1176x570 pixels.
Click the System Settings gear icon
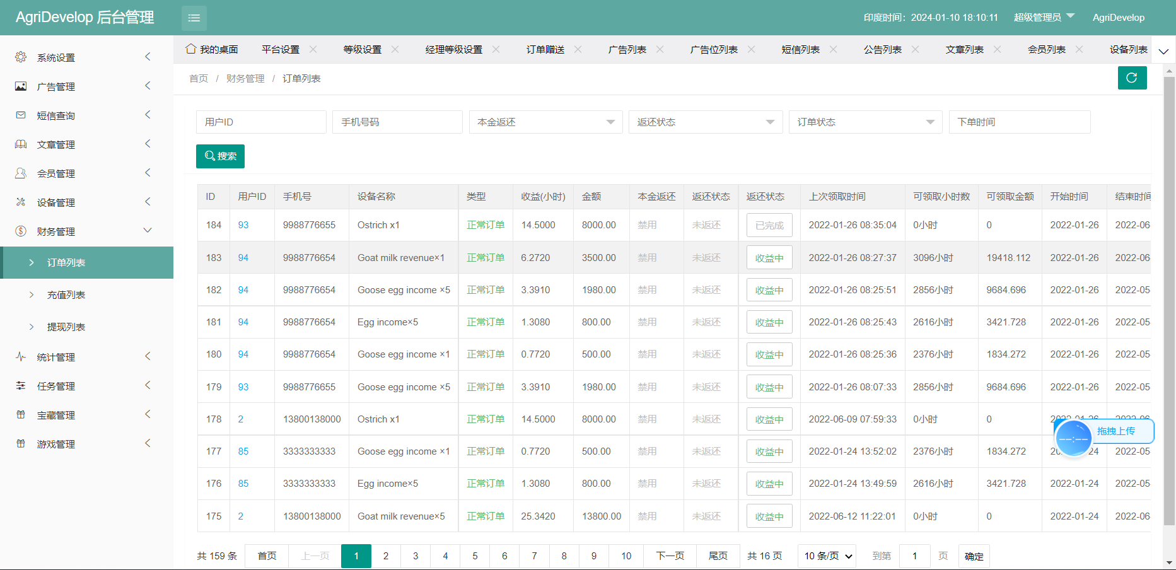click(x=21, y=57)
